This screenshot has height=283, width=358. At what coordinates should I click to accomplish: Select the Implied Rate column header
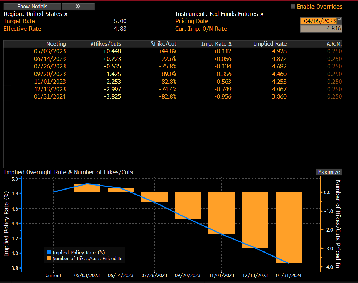click(270, 44)
